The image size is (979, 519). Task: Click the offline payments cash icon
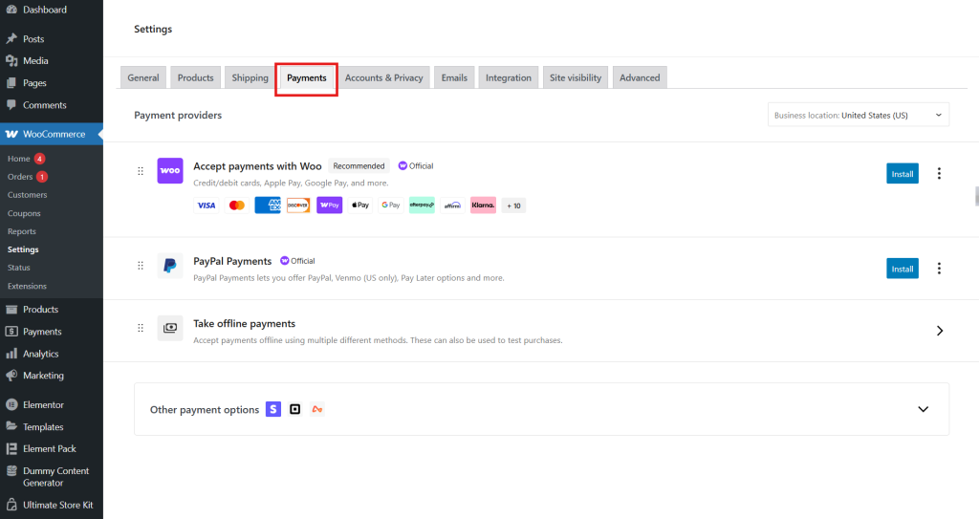click(x=170, y=328)
